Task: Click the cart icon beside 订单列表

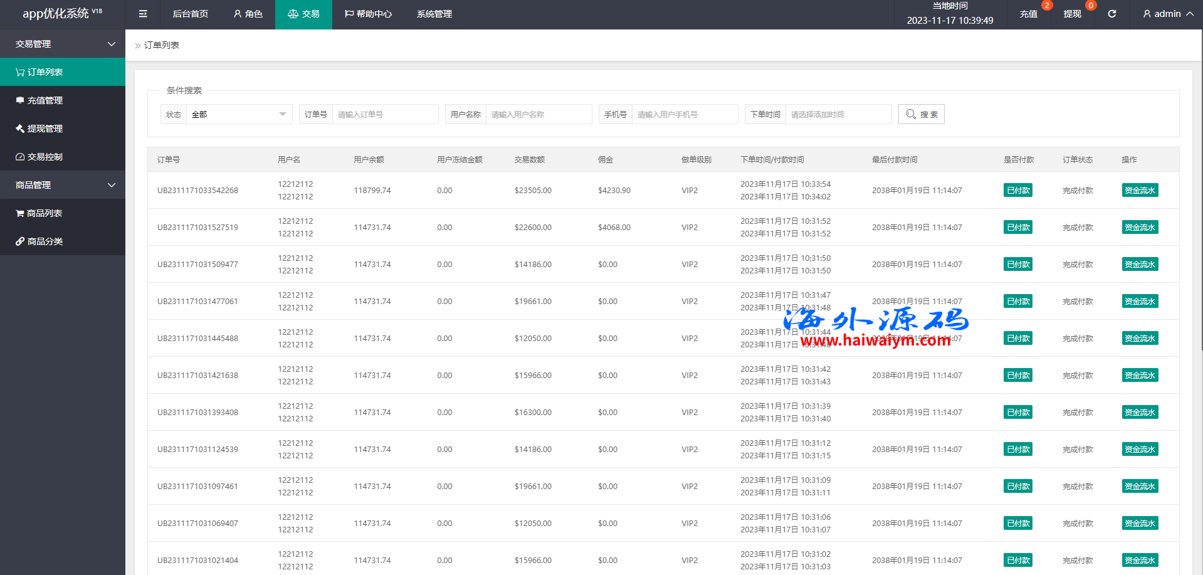Action: [x=20, y=72]
